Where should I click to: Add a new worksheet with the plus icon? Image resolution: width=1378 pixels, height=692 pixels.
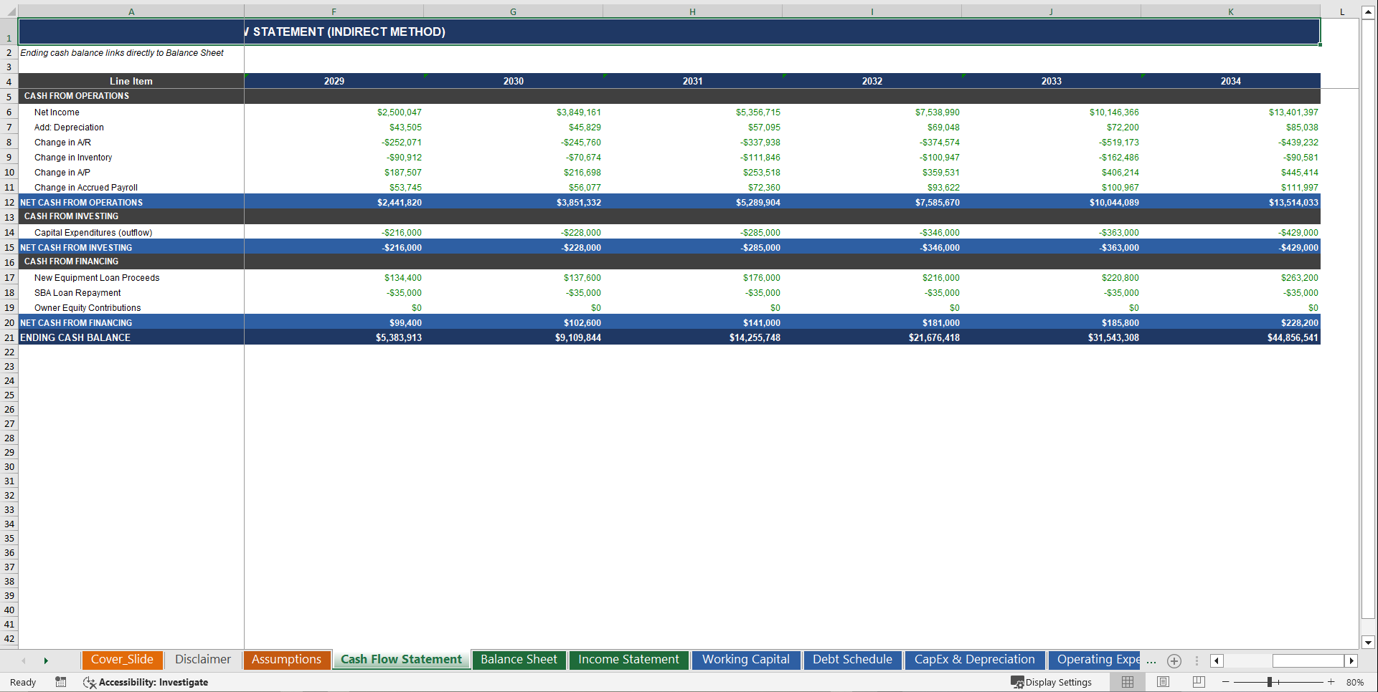coord(1174,660)
